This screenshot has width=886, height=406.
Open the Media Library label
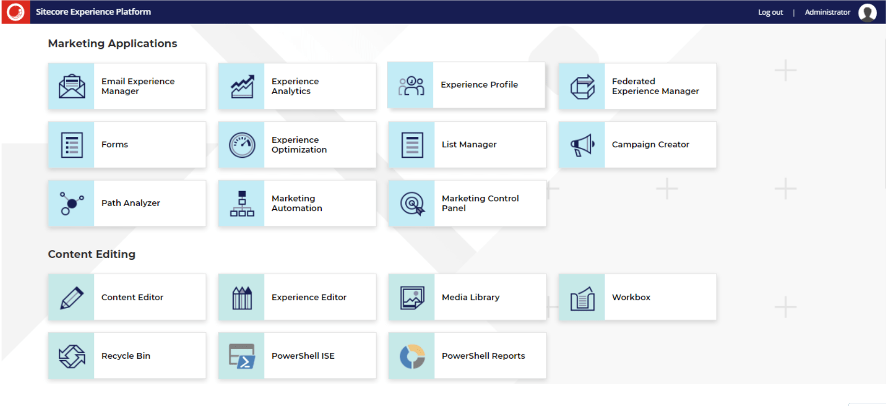coord(470,297)
